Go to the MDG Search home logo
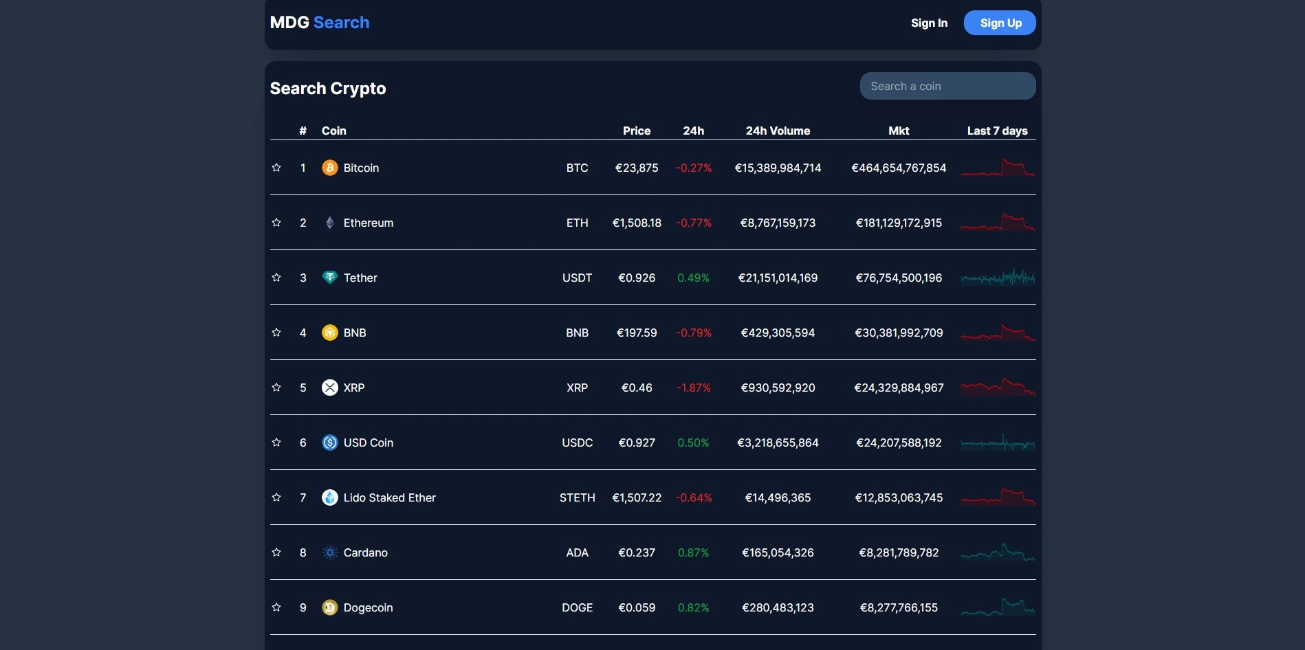 [320, 23]
